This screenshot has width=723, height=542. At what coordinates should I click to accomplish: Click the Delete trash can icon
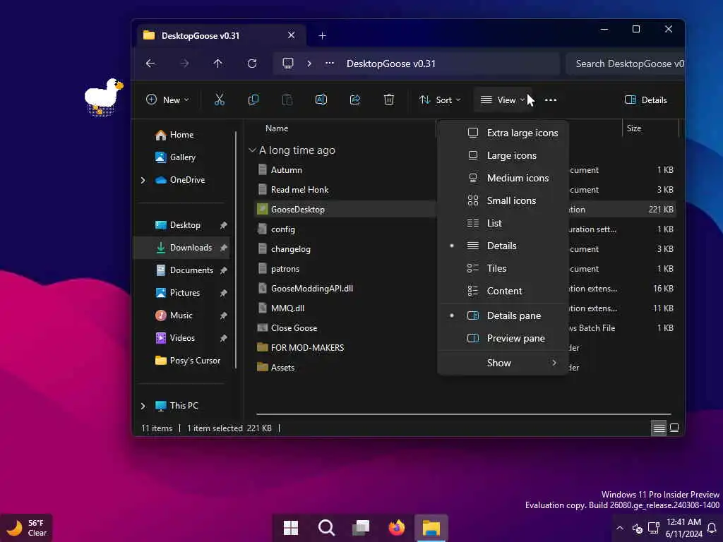pos(389,100)
